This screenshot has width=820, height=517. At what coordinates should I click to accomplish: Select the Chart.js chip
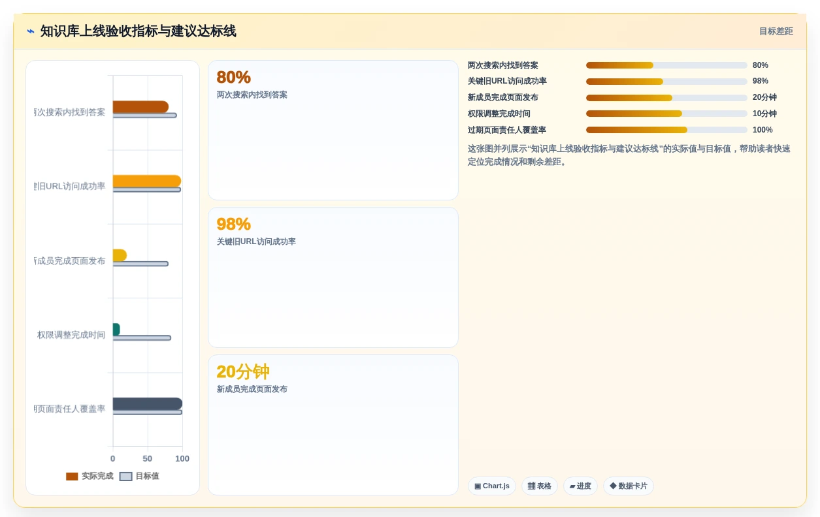pyautogui.click(x=491, y=486)
